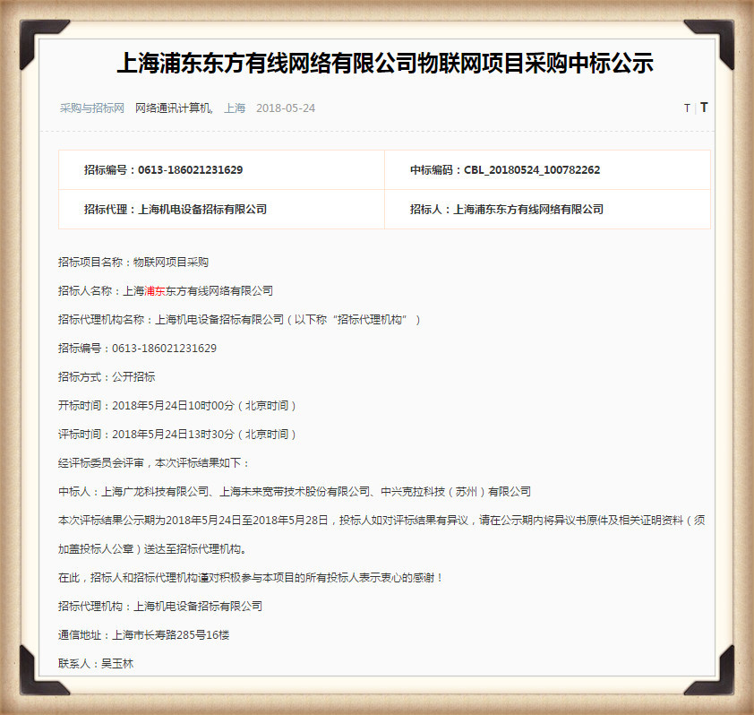Click the line 经评标委员会评审，本次评标结果如下
This screenshot has width=754, height=715.
154,463
